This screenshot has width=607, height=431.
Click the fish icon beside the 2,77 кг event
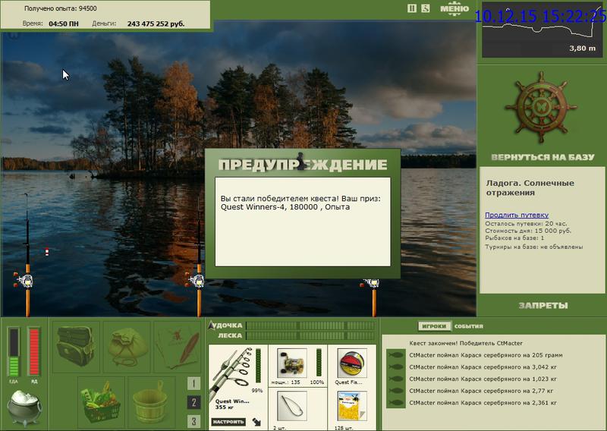(395, 391)
